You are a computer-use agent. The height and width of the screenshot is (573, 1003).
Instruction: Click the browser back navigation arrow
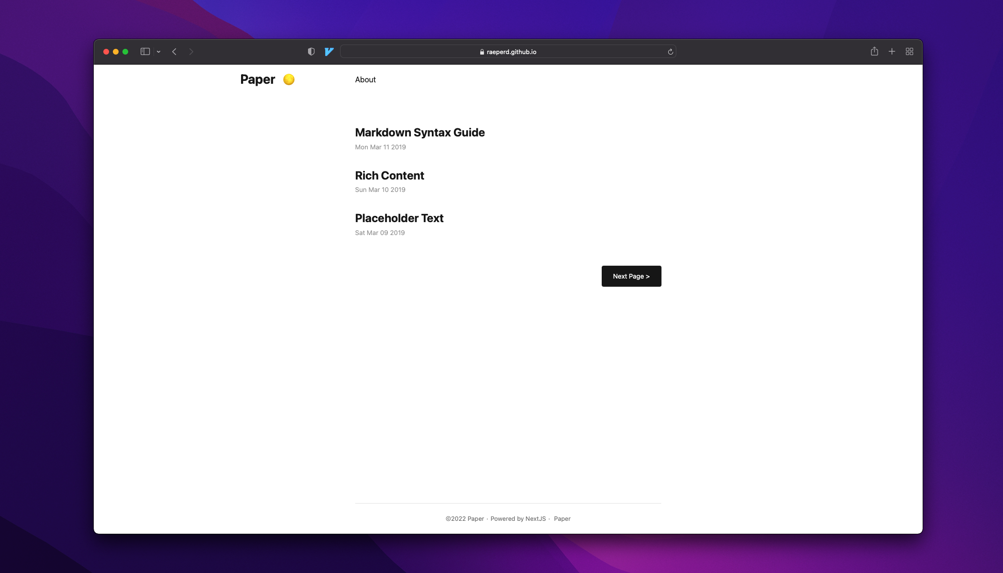click(174, 51)
